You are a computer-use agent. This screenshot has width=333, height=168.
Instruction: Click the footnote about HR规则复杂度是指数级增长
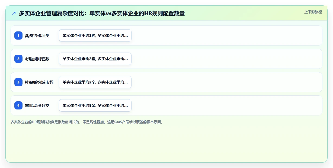tap(87, 122)
